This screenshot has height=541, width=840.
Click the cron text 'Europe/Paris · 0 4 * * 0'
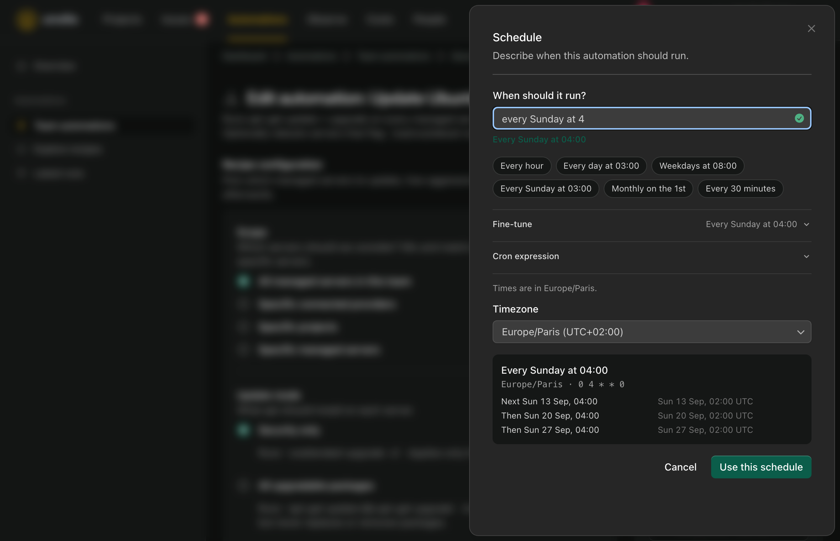(x=563, y=384)
